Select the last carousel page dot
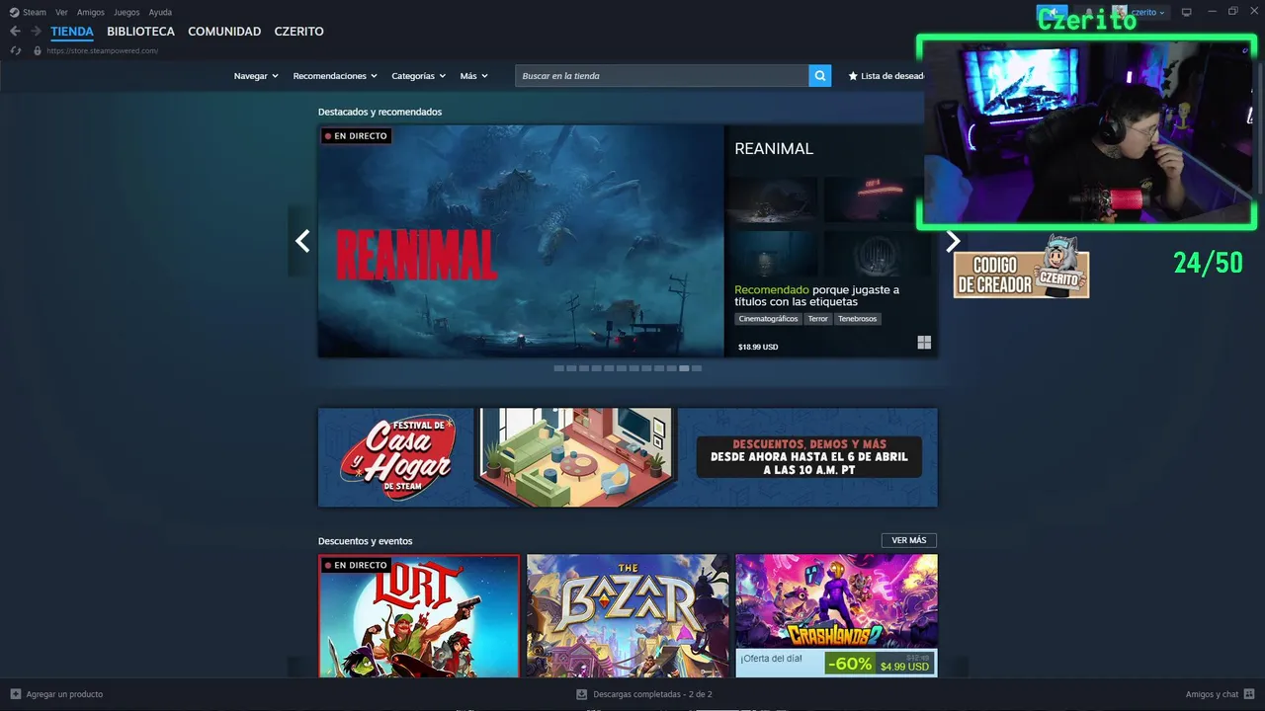Viewport: 1265px width, 711px height. [697, 368]
